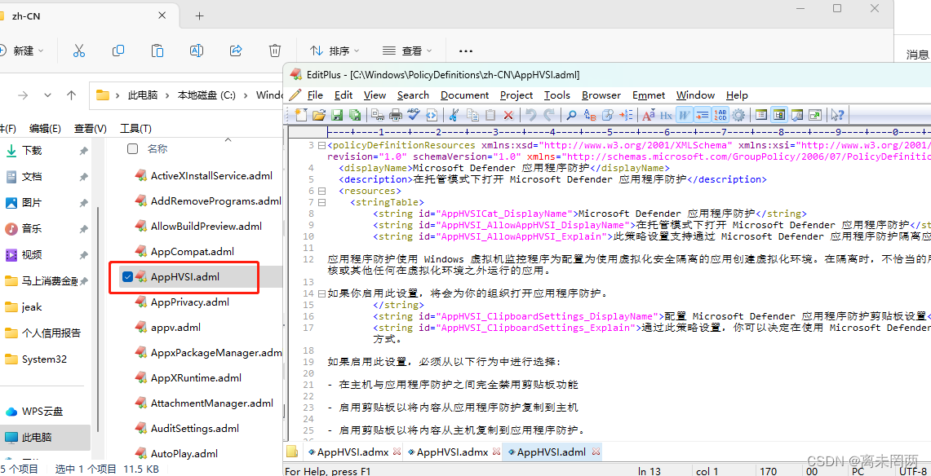Create a new document in EditPlus toolbar
Screen dimensions: 931x476
(x=301, y=115)
